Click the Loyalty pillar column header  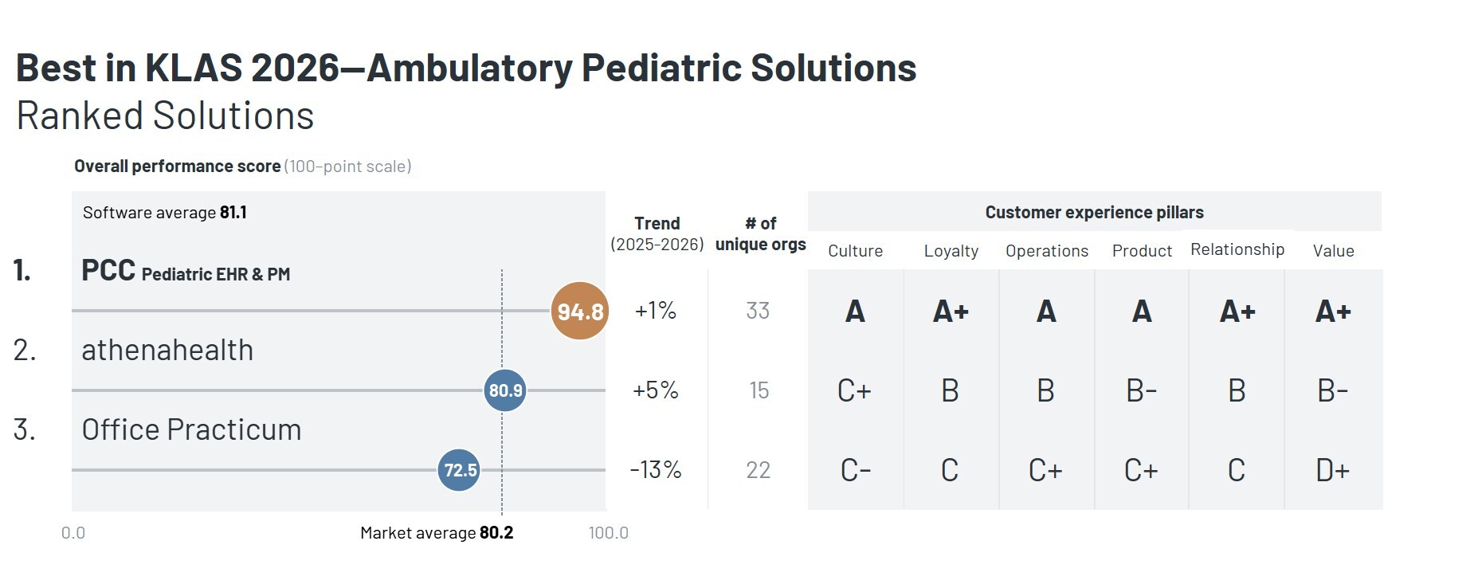coord(951,251)
